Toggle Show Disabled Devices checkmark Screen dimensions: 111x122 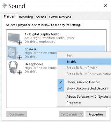[61, 82]
